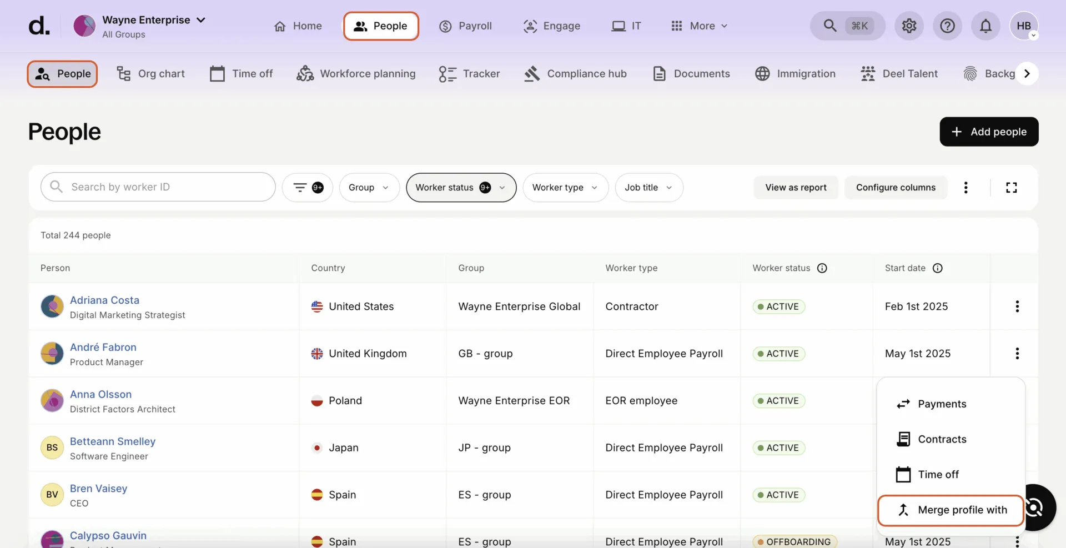Click the Add people button
The width and height of the screenshot is (1066, 548).
[x=989, y=132]
